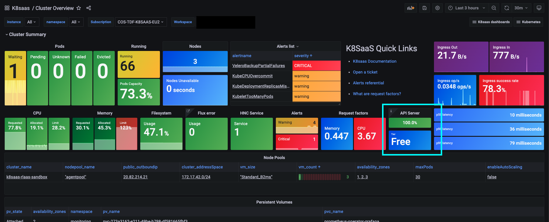Viewport: 549px width, 222px height.
Task: Open the Last 3 hours time picker
Action: click(x=467, y=8)
